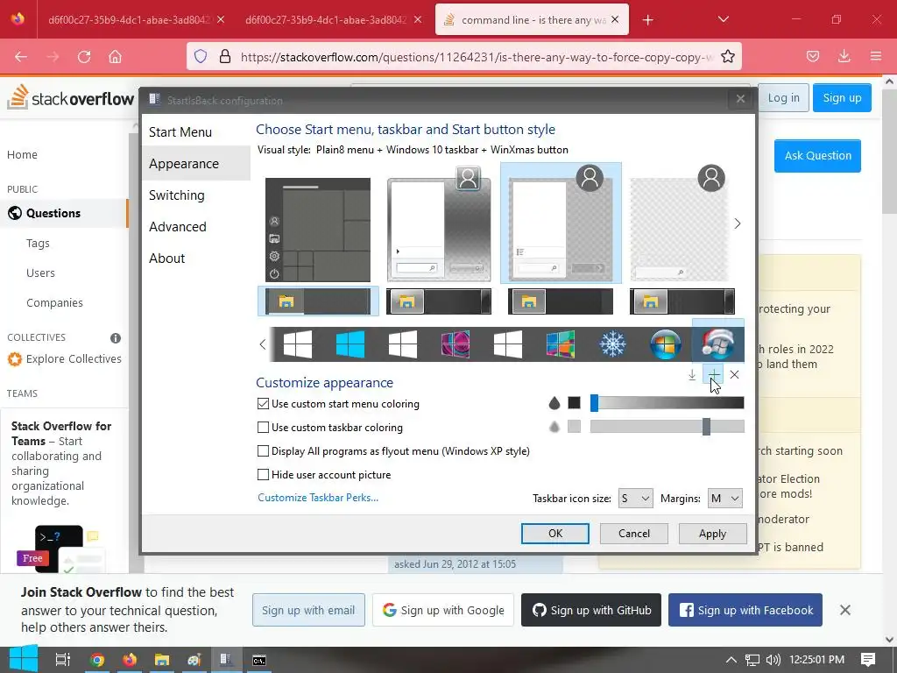The image size is (897, 673).
Task: Open the notification center icon
Action: [868, 660]
